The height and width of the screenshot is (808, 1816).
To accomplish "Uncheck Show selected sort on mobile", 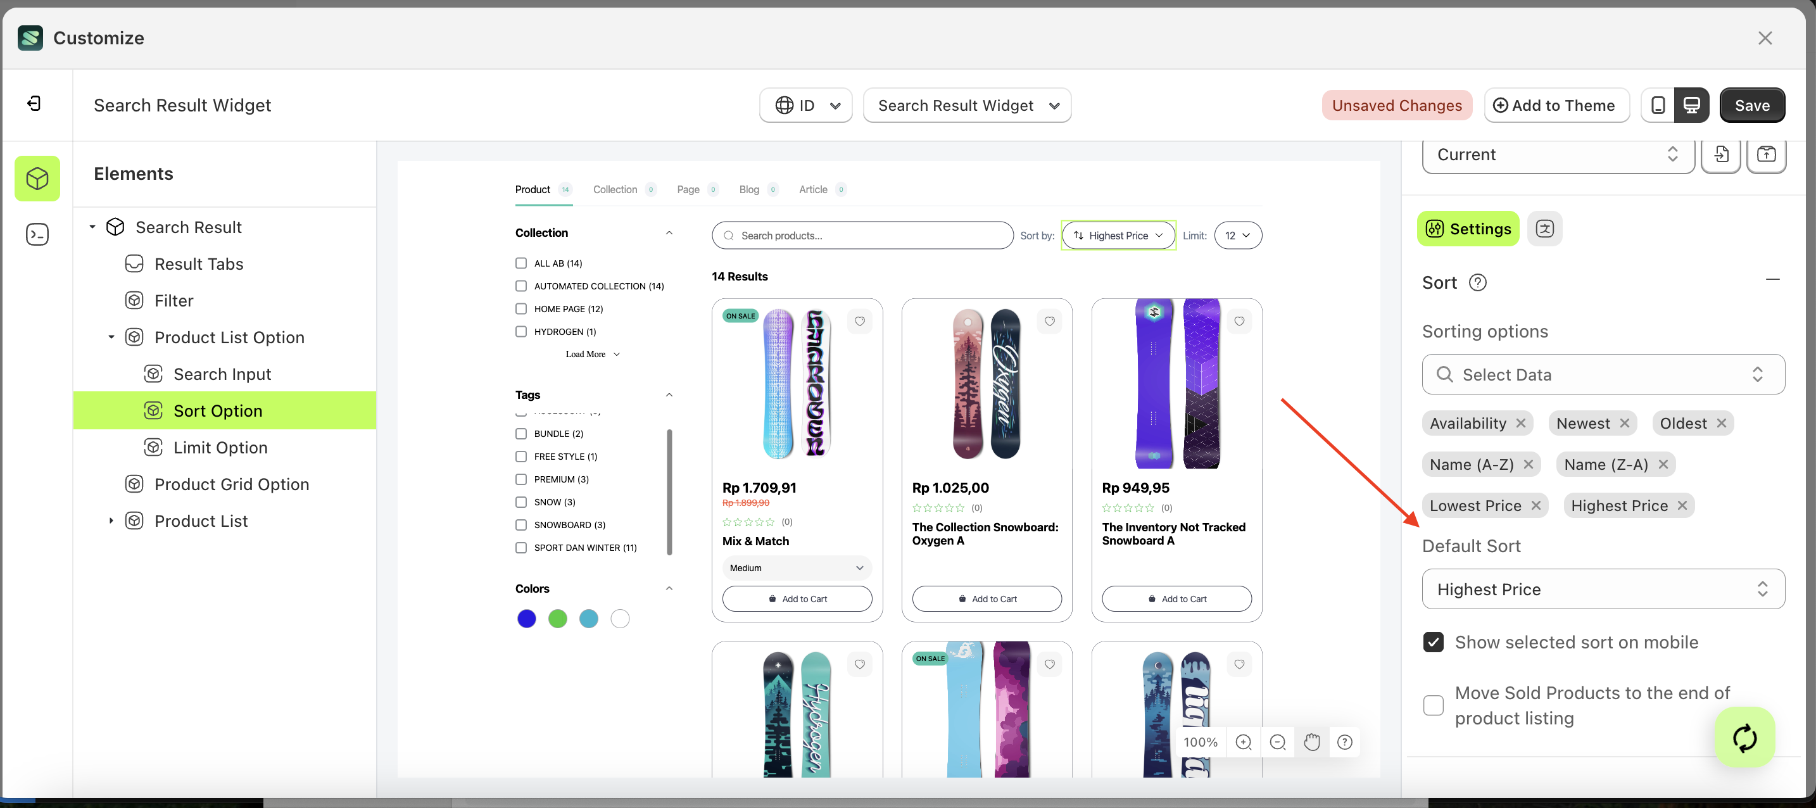I will 1433,642.
